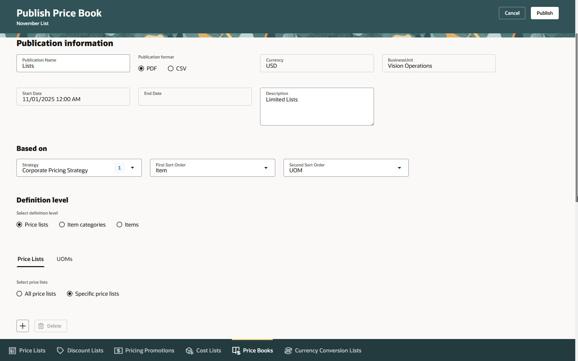
Task: Click the End Date field
Action: (195, 97)
